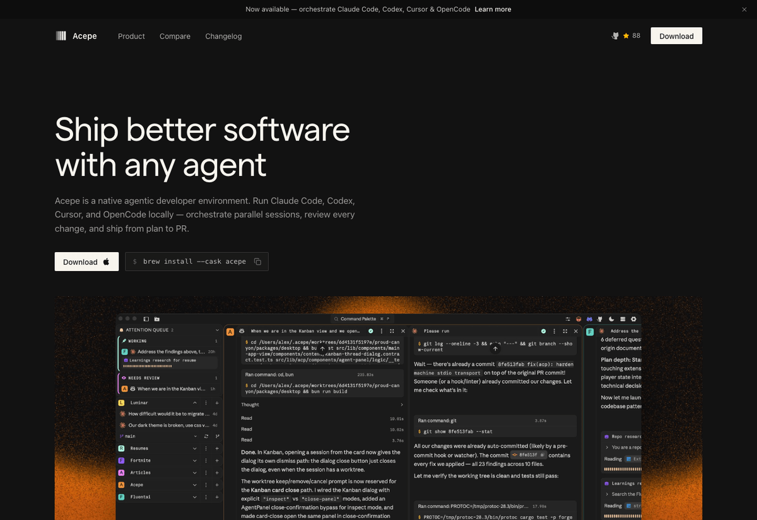Add a new session to Fortnite
The height and width of the screenshot is (520, 757).
pos(216,460)
